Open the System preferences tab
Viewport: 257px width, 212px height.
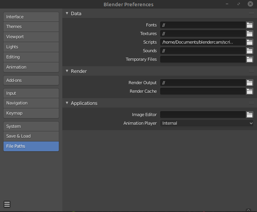(31, 126)
